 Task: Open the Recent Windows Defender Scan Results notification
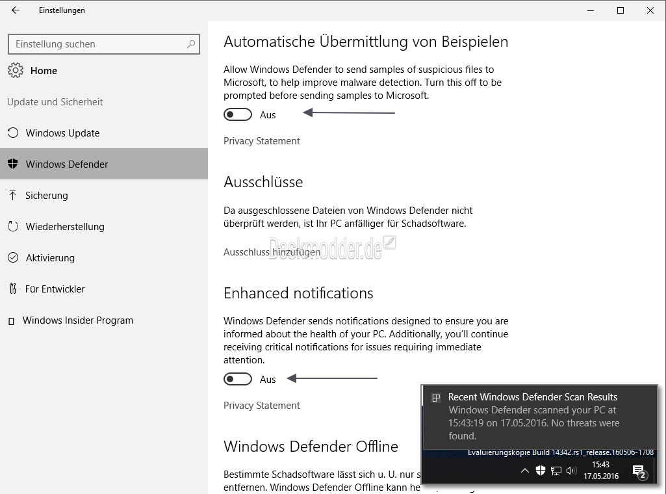pyautogui.click(x=539, y=416)
